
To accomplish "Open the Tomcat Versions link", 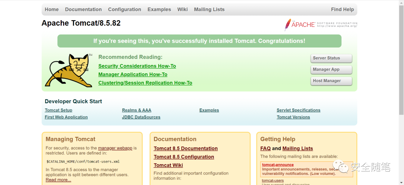I will click(x=293, y=117).
